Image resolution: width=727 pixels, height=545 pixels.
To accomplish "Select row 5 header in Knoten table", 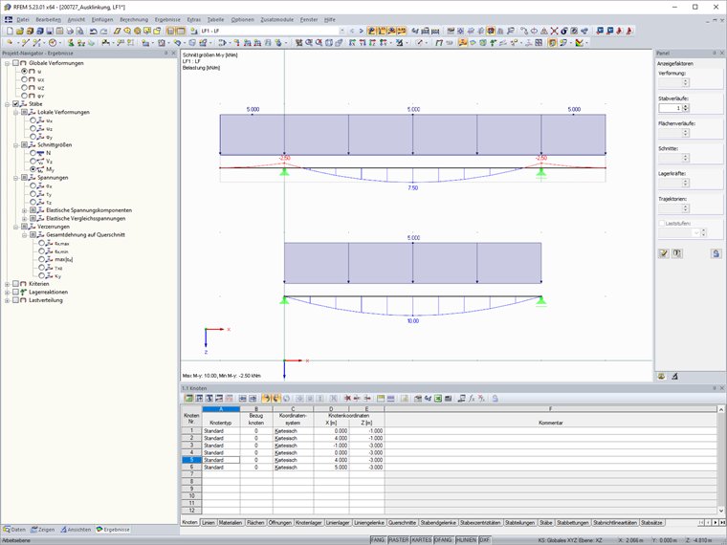I will [191, 460].
